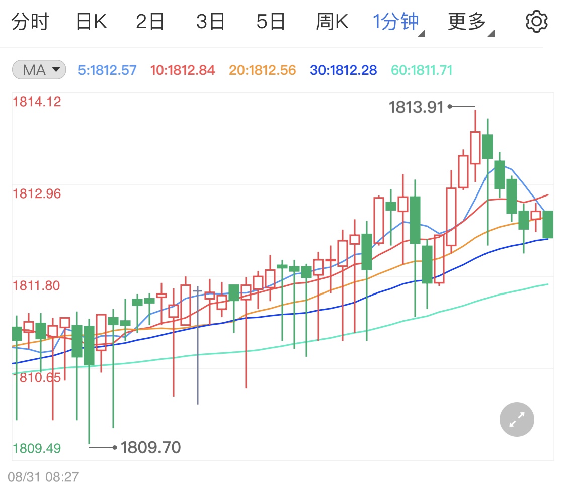This screenshot has height=490, width=566.
Task: Expand chart to fullscreen view
Action: point(517,419)
